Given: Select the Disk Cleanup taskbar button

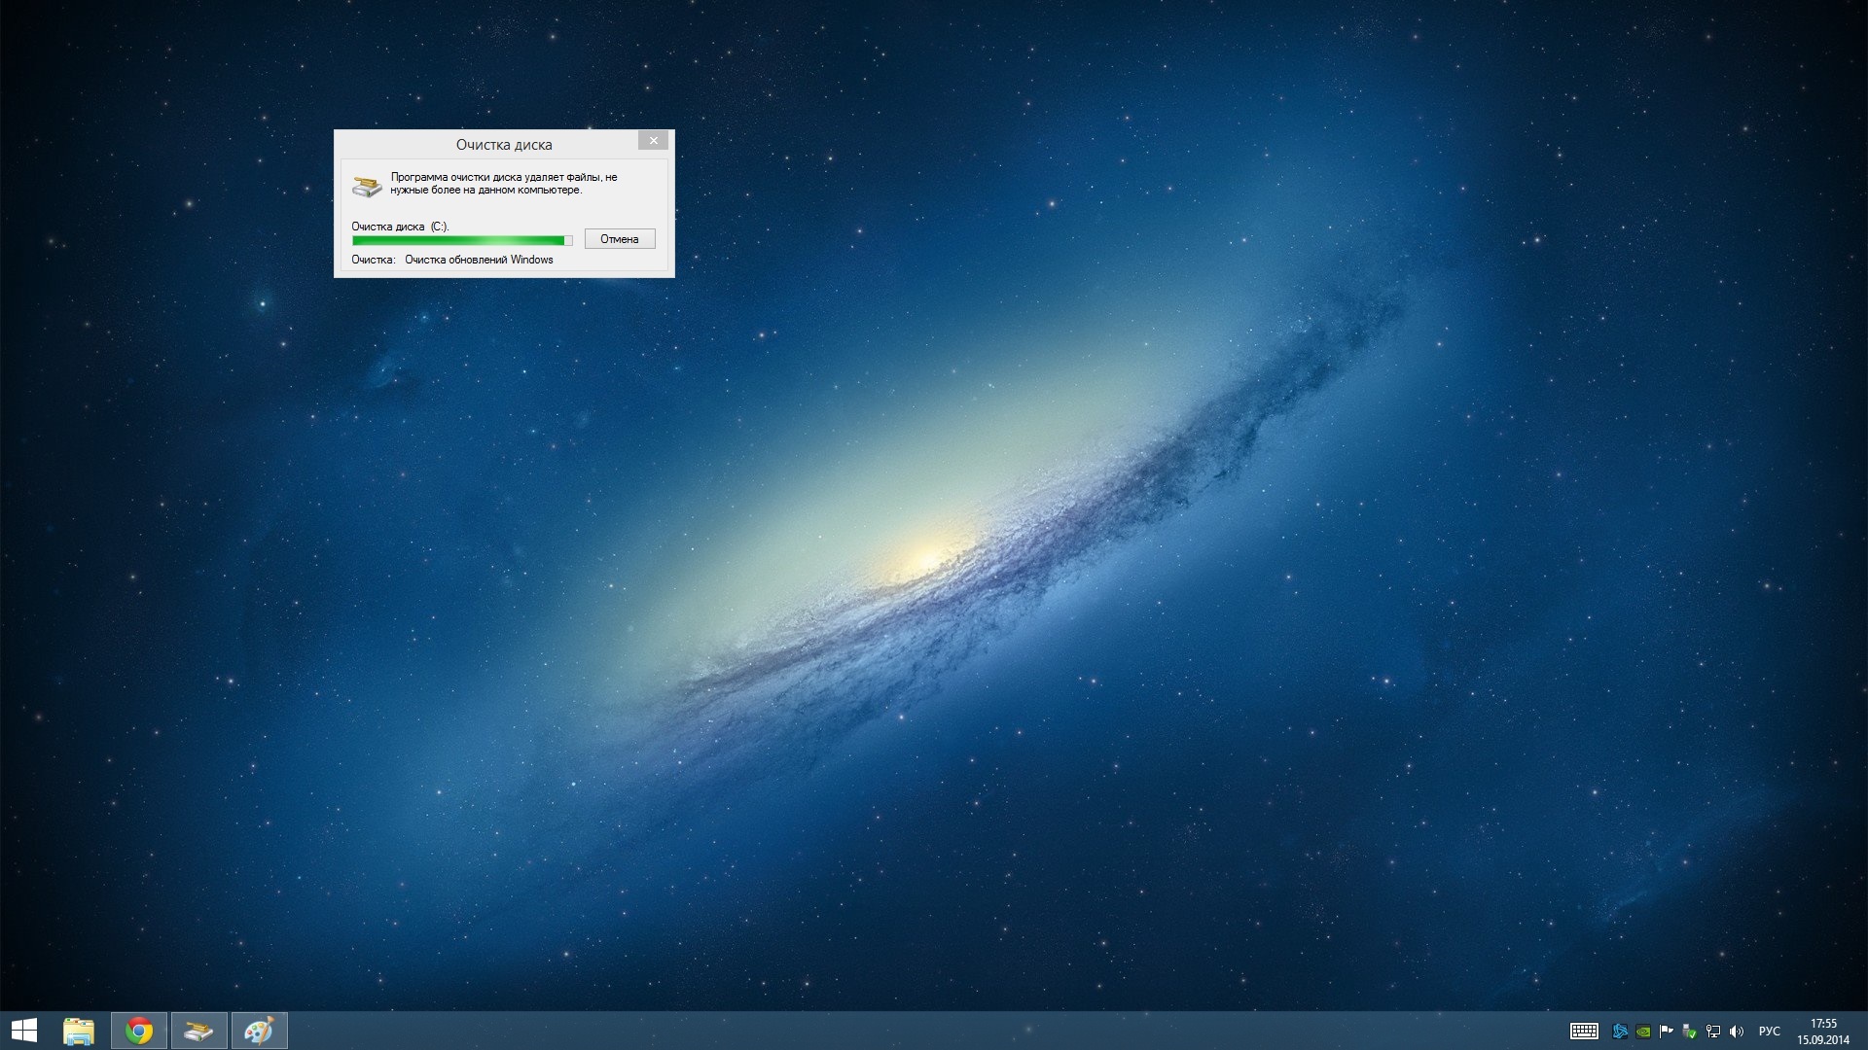Looking at the screenshot, I should 199,1031.
